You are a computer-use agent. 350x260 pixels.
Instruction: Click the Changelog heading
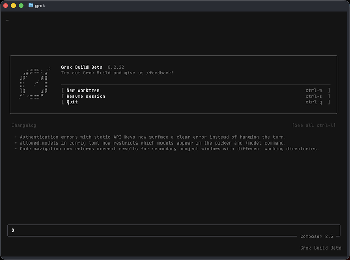click(x=24, y=125)
